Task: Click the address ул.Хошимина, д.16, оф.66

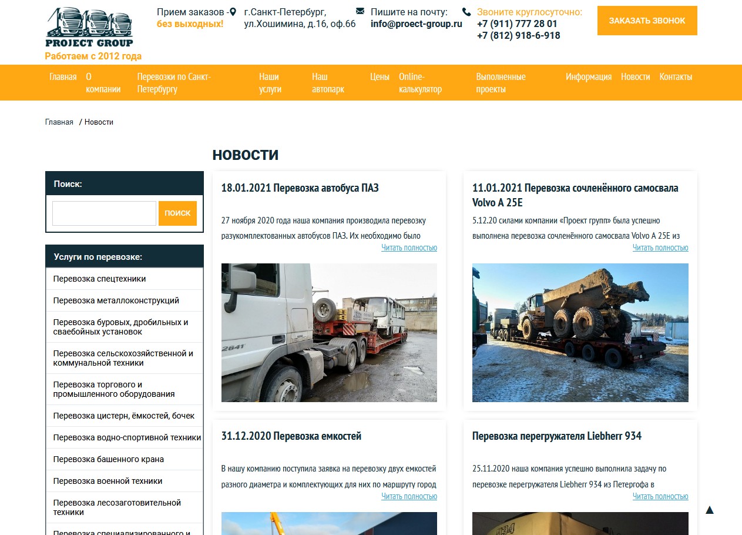Action: tap(300, 24)
